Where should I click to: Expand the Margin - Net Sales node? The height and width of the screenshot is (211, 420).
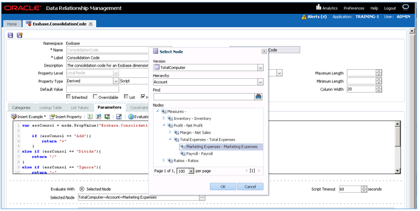(x=170, y=132)
